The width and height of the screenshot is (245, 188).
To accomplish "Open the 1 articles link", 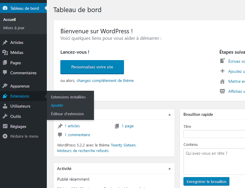I will [x=72, y=126].
